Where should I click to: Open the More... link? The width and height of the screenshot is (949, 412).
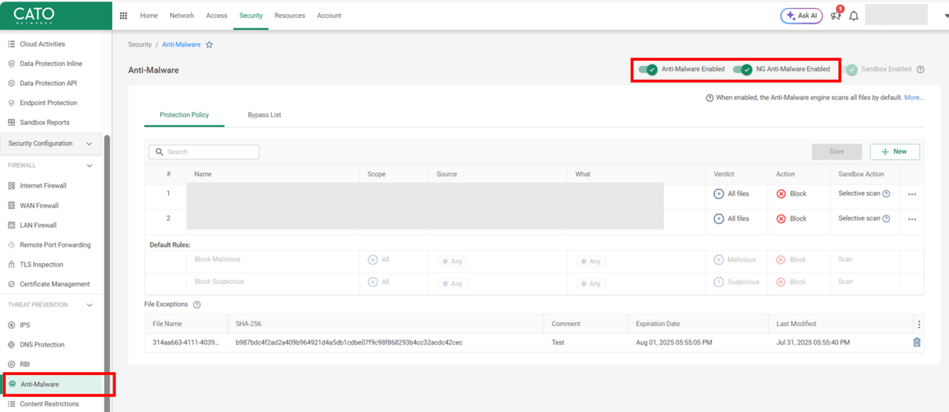click(914, 98)
